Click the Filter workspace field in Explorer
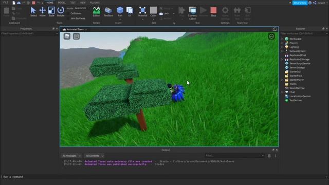 (x=304, y=33)
